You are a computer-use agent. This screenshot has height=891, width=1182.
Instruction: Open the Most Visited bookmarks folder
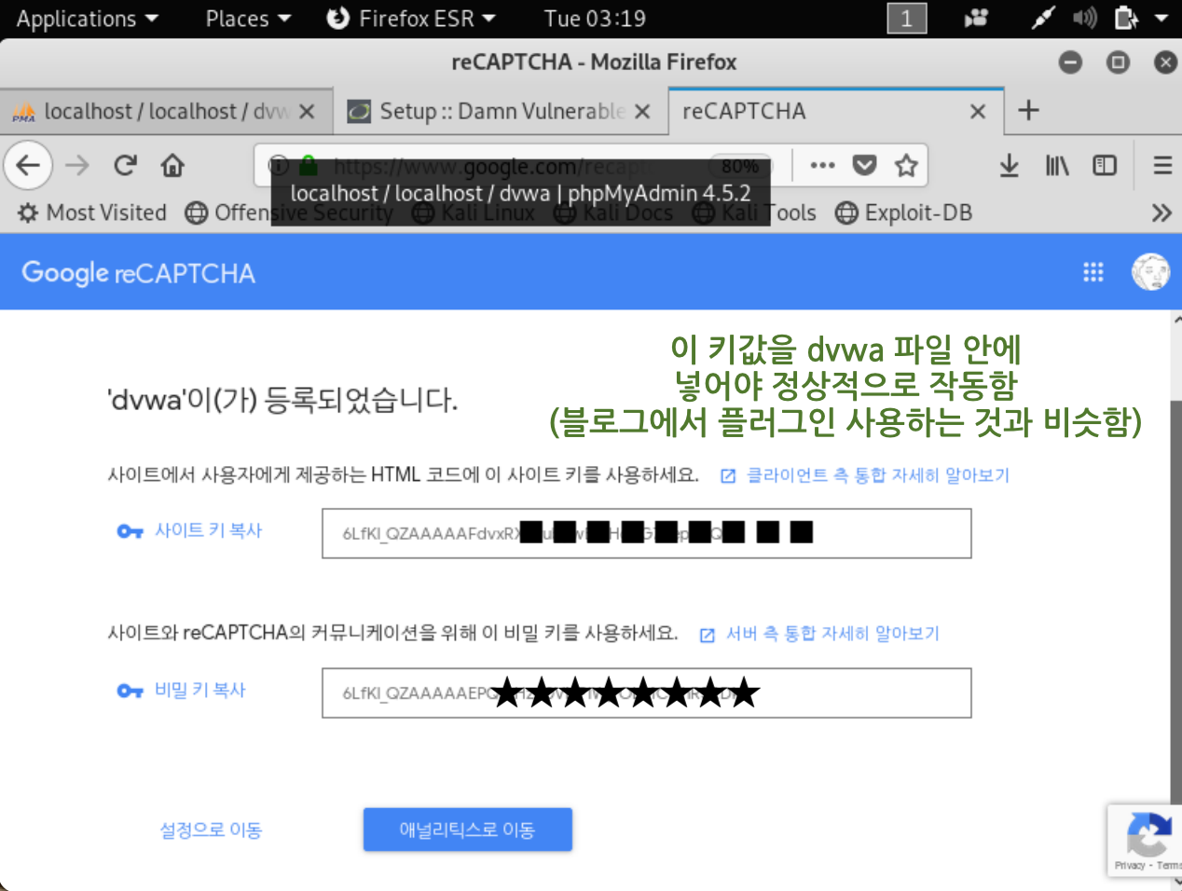point(92,212)
